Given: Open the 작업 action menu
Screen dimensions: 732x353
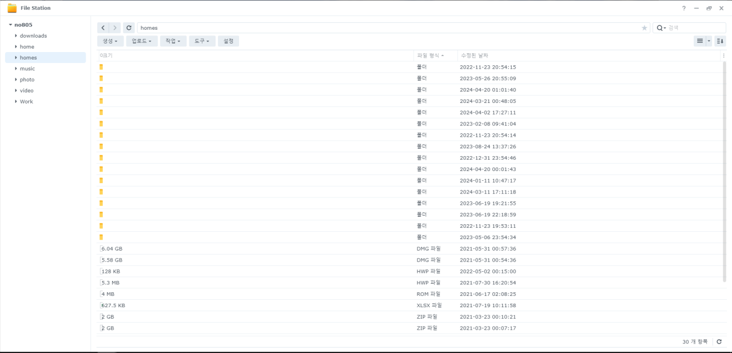Looking at the screenshot, I should 173,41.
